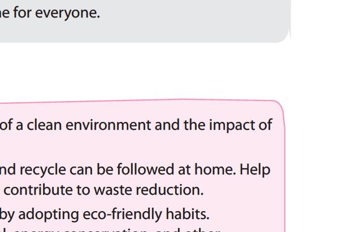Image resolution: width=360 pixels, height=232 pixels.
Task: Click the word "habits"
Action: point(188,215)
